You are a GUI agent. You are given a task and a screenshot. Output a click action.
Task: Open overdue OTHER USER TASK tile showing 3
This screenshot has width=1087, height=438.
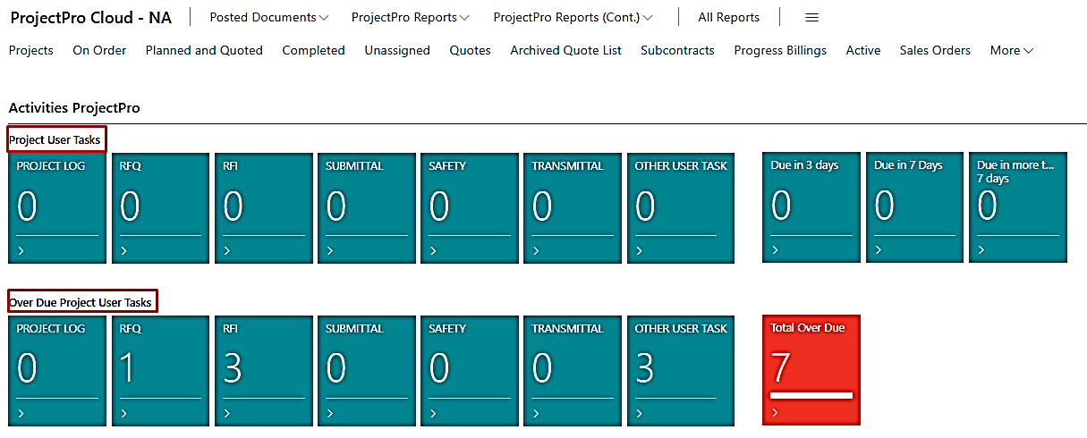click(x=681, y=371)
